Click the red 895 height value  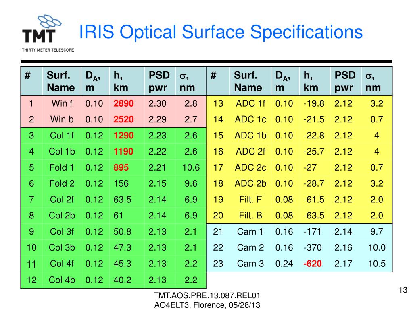(x=121, y=167)
